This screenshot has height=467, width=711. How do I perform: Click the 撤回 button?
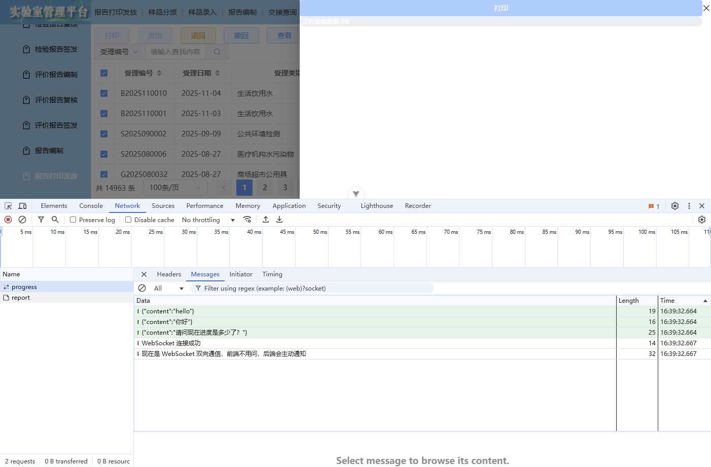point(241,35)
